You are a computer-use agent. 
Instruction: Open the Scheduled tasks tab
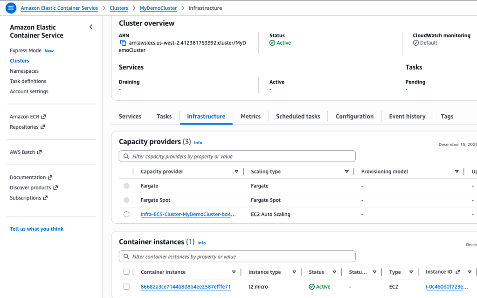[298, 117]
